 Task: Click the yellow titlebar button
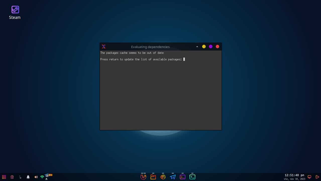coord(204,47)
